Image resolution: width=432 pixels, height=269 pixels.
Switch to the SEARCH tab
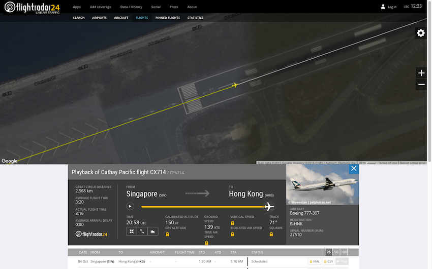pyautogui.click(x=78, y=18)
